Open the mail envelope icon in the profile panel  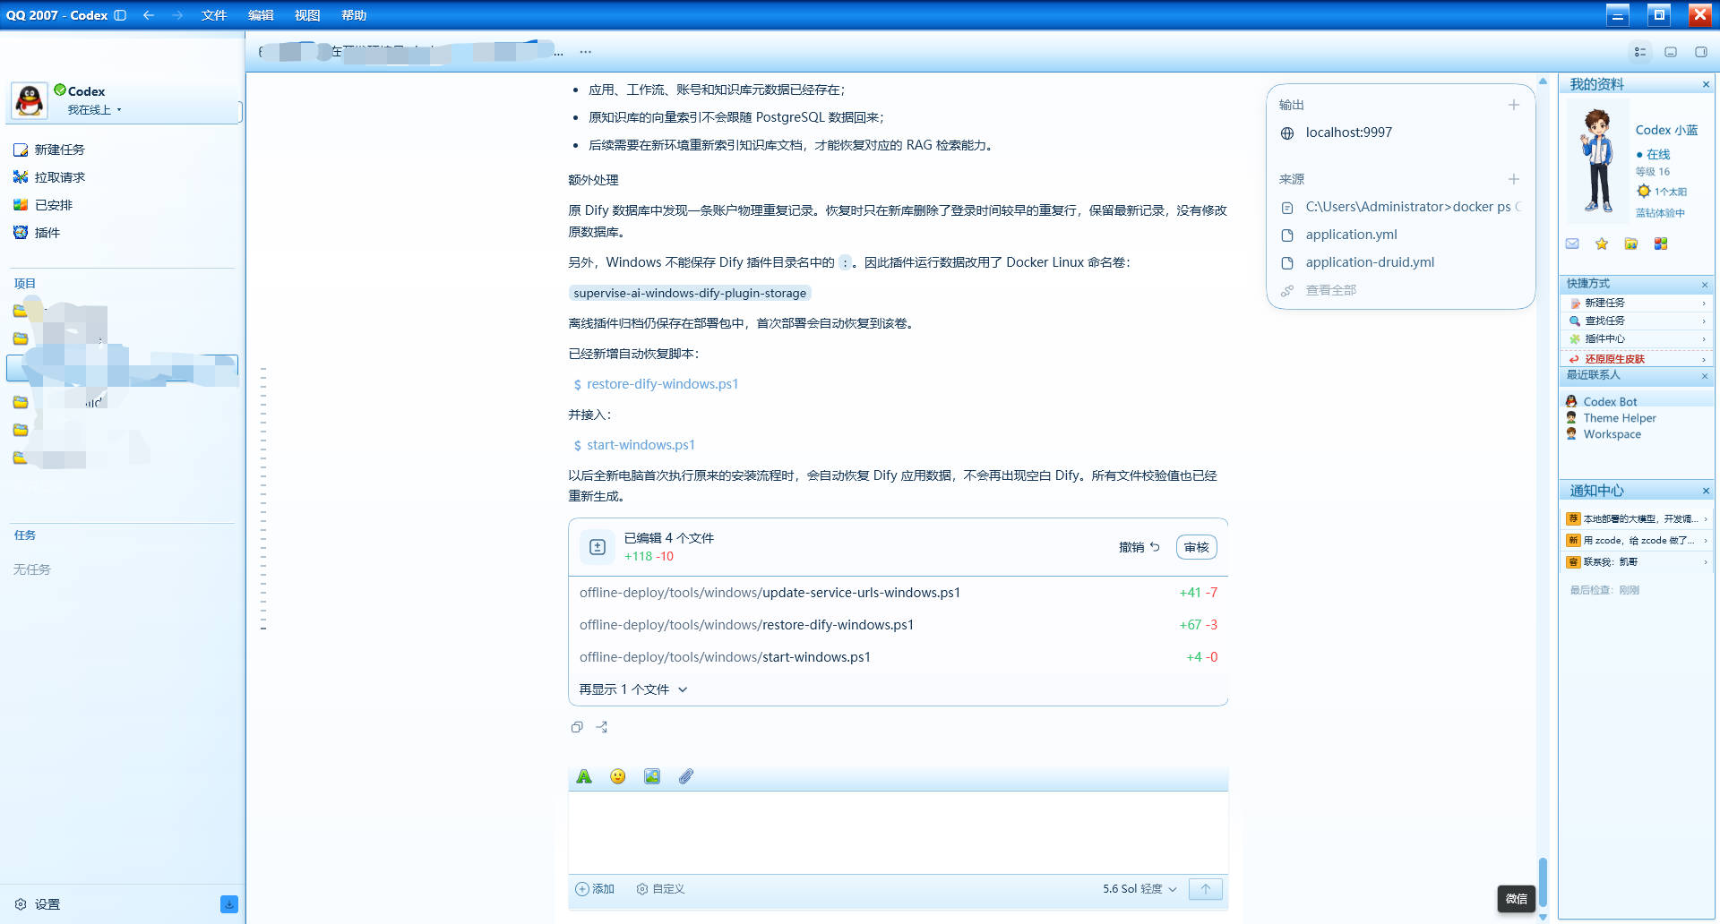click(x=1572, y=244)
